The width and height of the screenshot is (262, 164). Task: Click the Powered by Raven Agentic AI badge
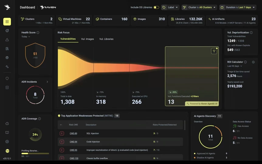202,104
